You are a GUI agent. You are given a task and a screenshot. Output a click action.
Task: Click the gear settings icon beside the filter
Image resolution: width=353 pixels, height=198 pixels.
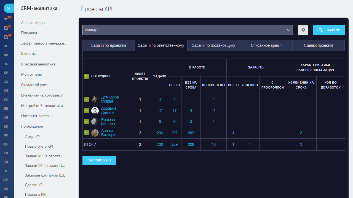[303, 30]
